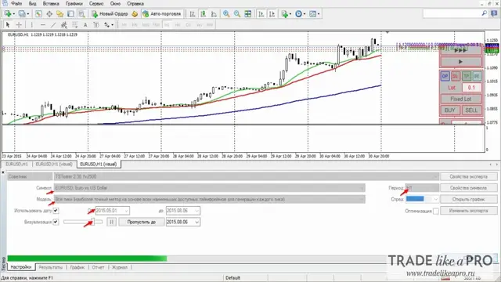This screenshot has width=501, height=282.
Task: Toggle the Strategy Tester magnifier icon
Action: click(x=81, y=14)
